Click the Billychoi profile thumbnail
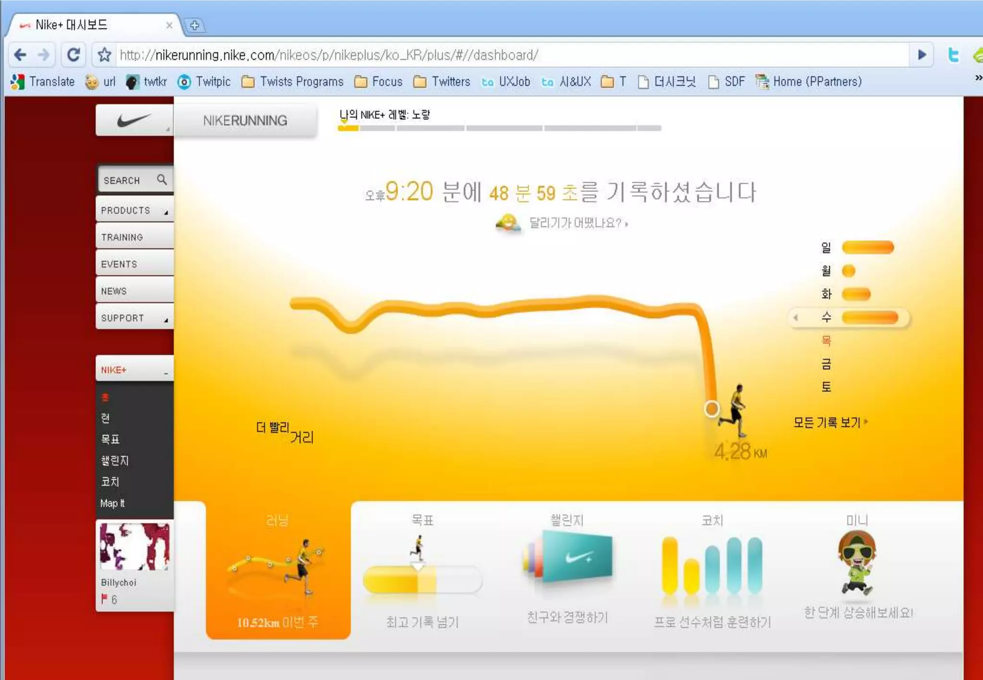Image resolution: width=983 pixels, height=680 pixels. (x=134, y=547)
